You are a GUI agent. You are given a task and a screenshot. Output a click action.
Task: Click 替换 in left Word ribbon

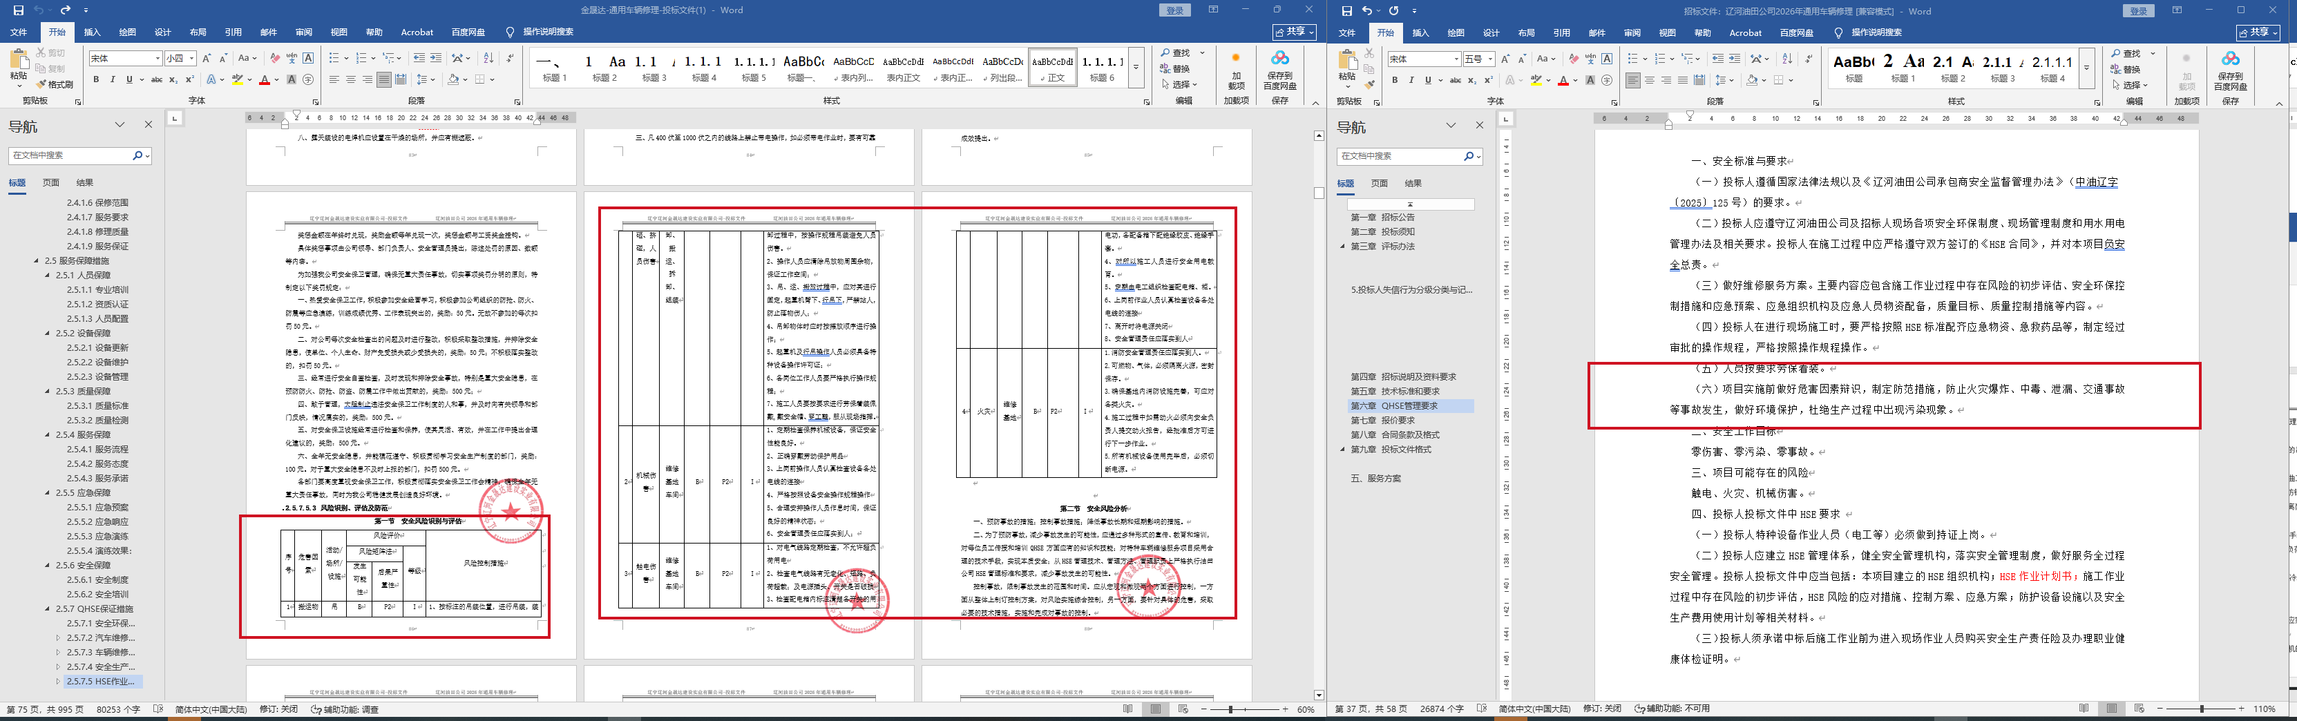coord(1175,68)
